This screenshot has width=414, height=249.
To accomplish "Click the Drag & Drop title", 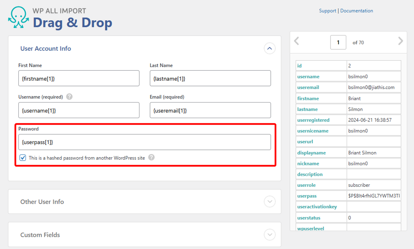I will coord(72,22).
